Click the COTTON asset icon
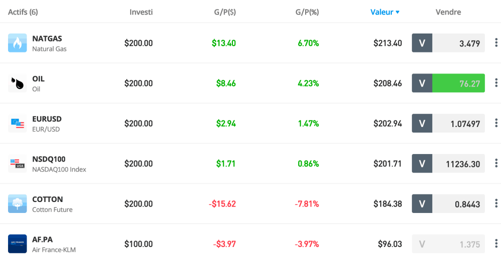 [18, 203]
